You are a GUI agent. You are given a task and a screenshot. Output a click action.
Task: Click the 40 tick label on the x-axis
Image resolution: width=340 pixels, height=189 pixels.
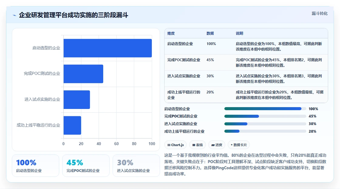[x=99, y=144]
